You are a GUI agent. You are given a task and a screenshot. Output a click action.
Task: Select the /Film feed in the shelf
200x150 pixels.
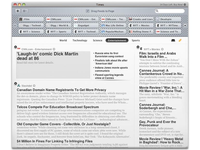pos(31,19)
